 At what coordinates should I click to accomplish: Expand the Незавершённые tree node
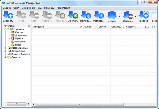6,48
